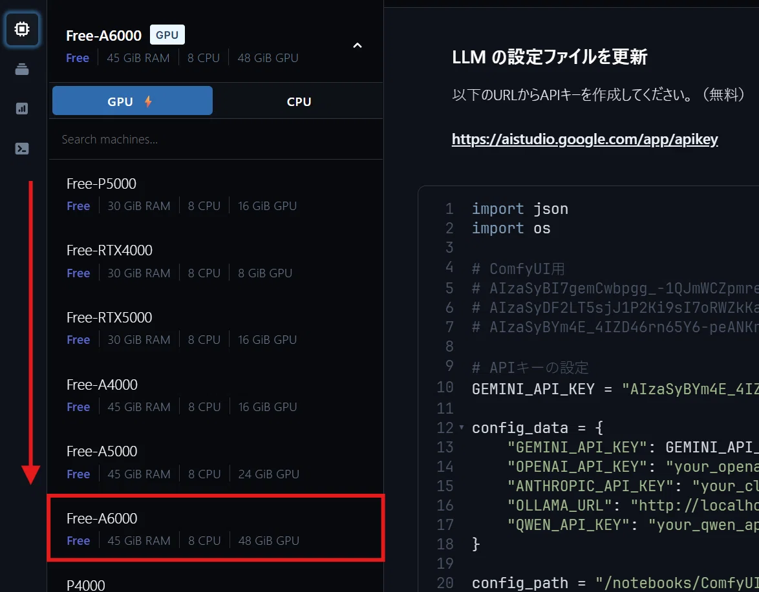Open the storage disk icon in sidebar
759x592 pixels.
click(x=22, y=69)
